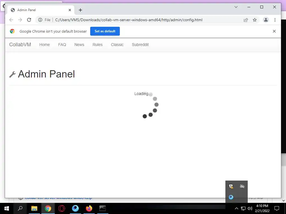Open Windows search from the taskbar

(x=20, y=208)
